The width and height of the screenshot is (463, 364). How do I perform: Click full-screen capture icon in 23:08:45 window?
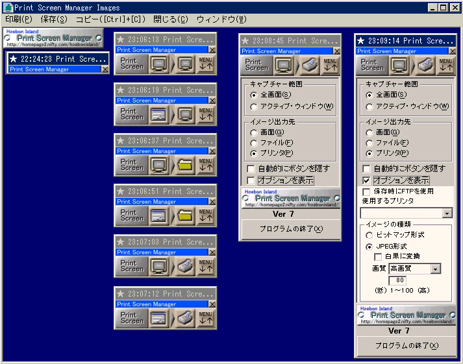[284, 65]
